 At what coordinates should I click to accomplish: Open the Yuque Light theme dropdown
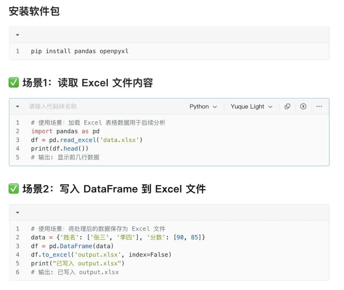pos(251,106)
